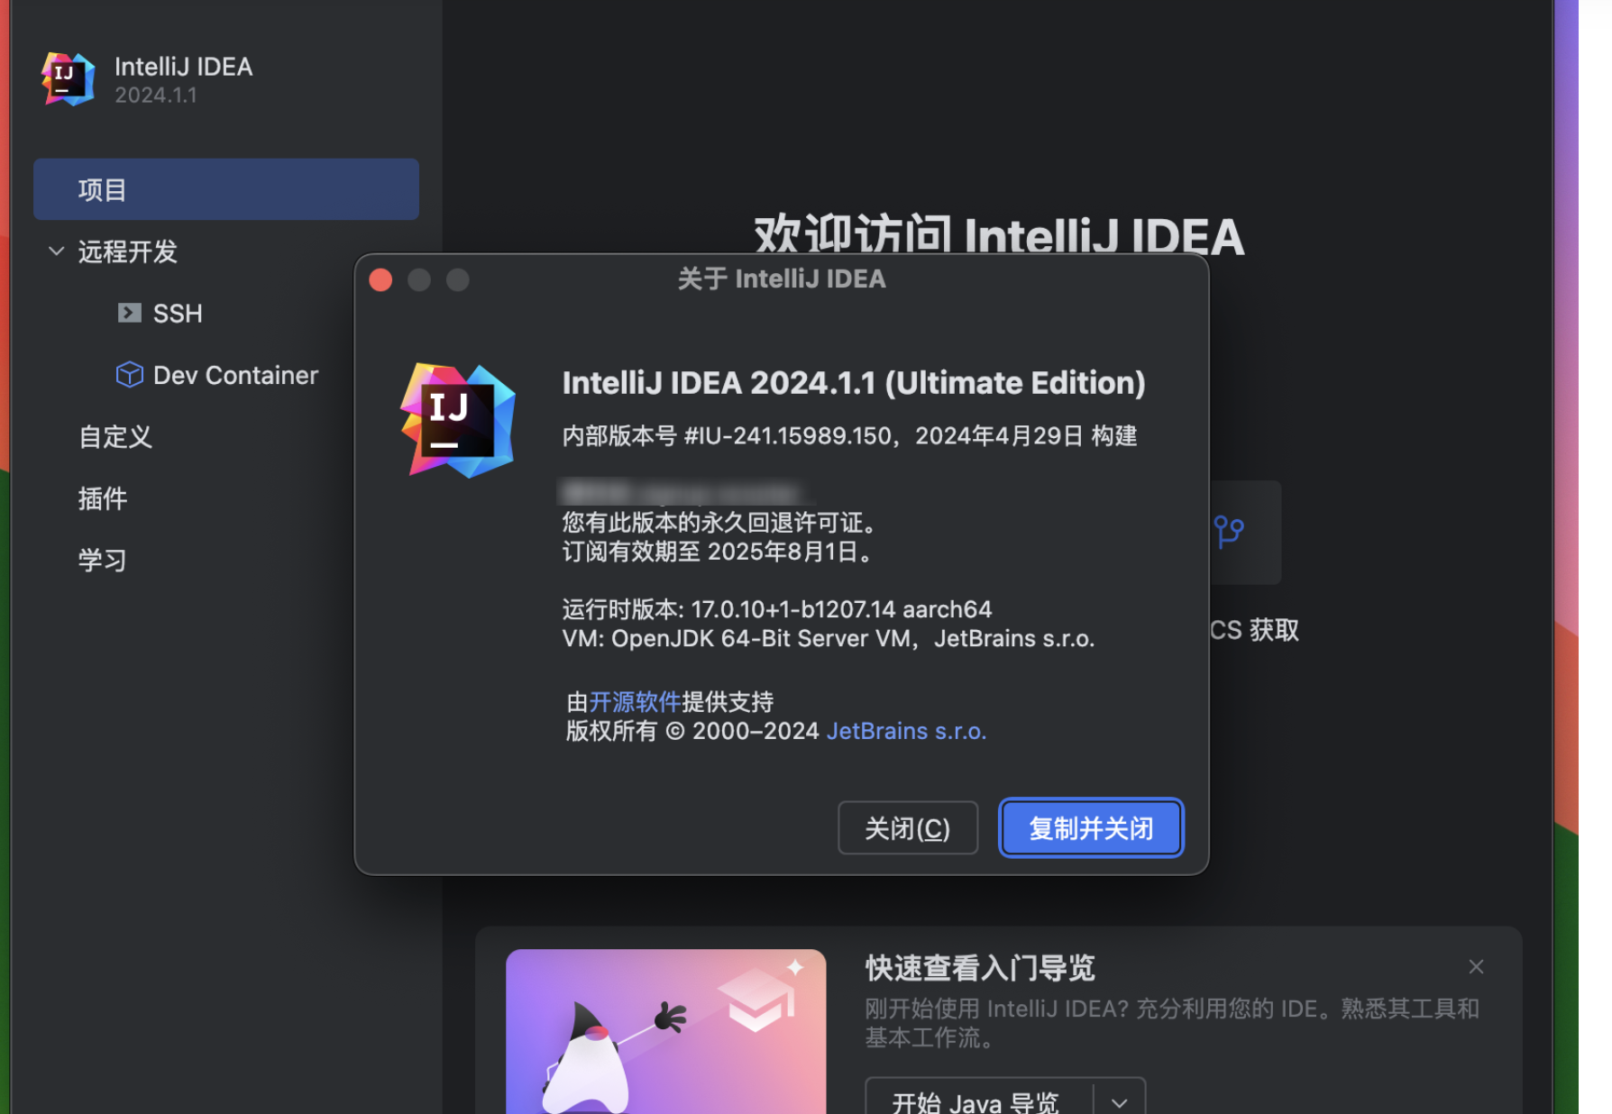Click the 远程开发 label in the sidebar
1612x1114 pixels.
pyautogui.click(x=128, y=251)
